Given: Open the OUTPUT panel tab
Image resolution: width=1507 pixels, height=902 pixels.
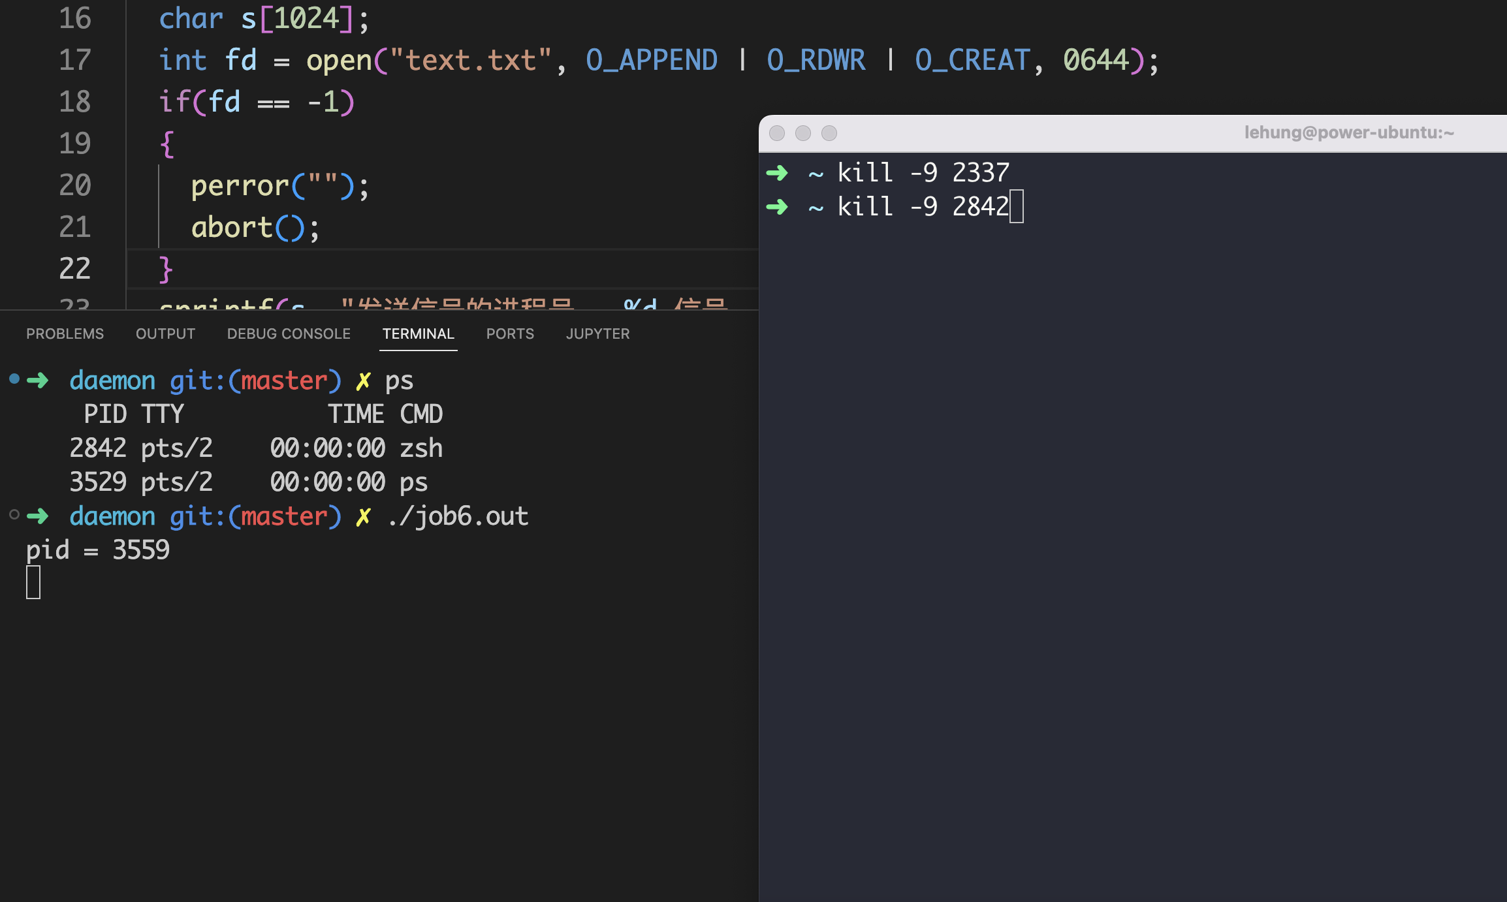Looking at the screenshot, I should click(x=165, y=334).
